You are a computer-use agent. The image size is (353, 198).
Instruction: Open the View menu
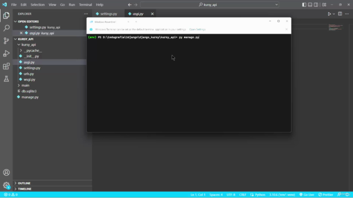tap(52, 5)
